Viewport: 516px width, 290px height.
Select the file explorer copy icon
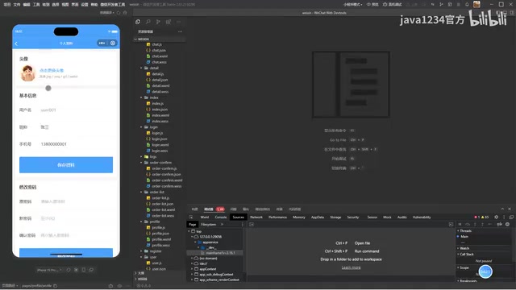138,22
